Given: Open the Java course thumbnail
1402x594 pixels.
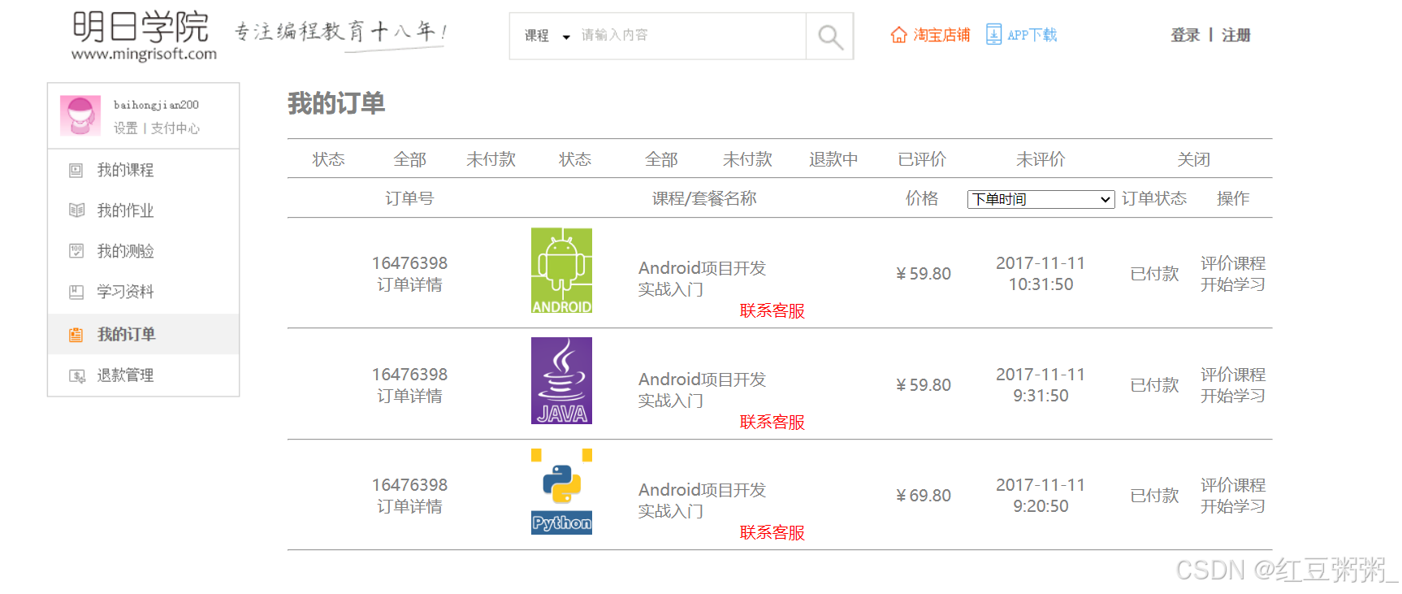Looking at the screenshot, I should (x=561, y=380).
